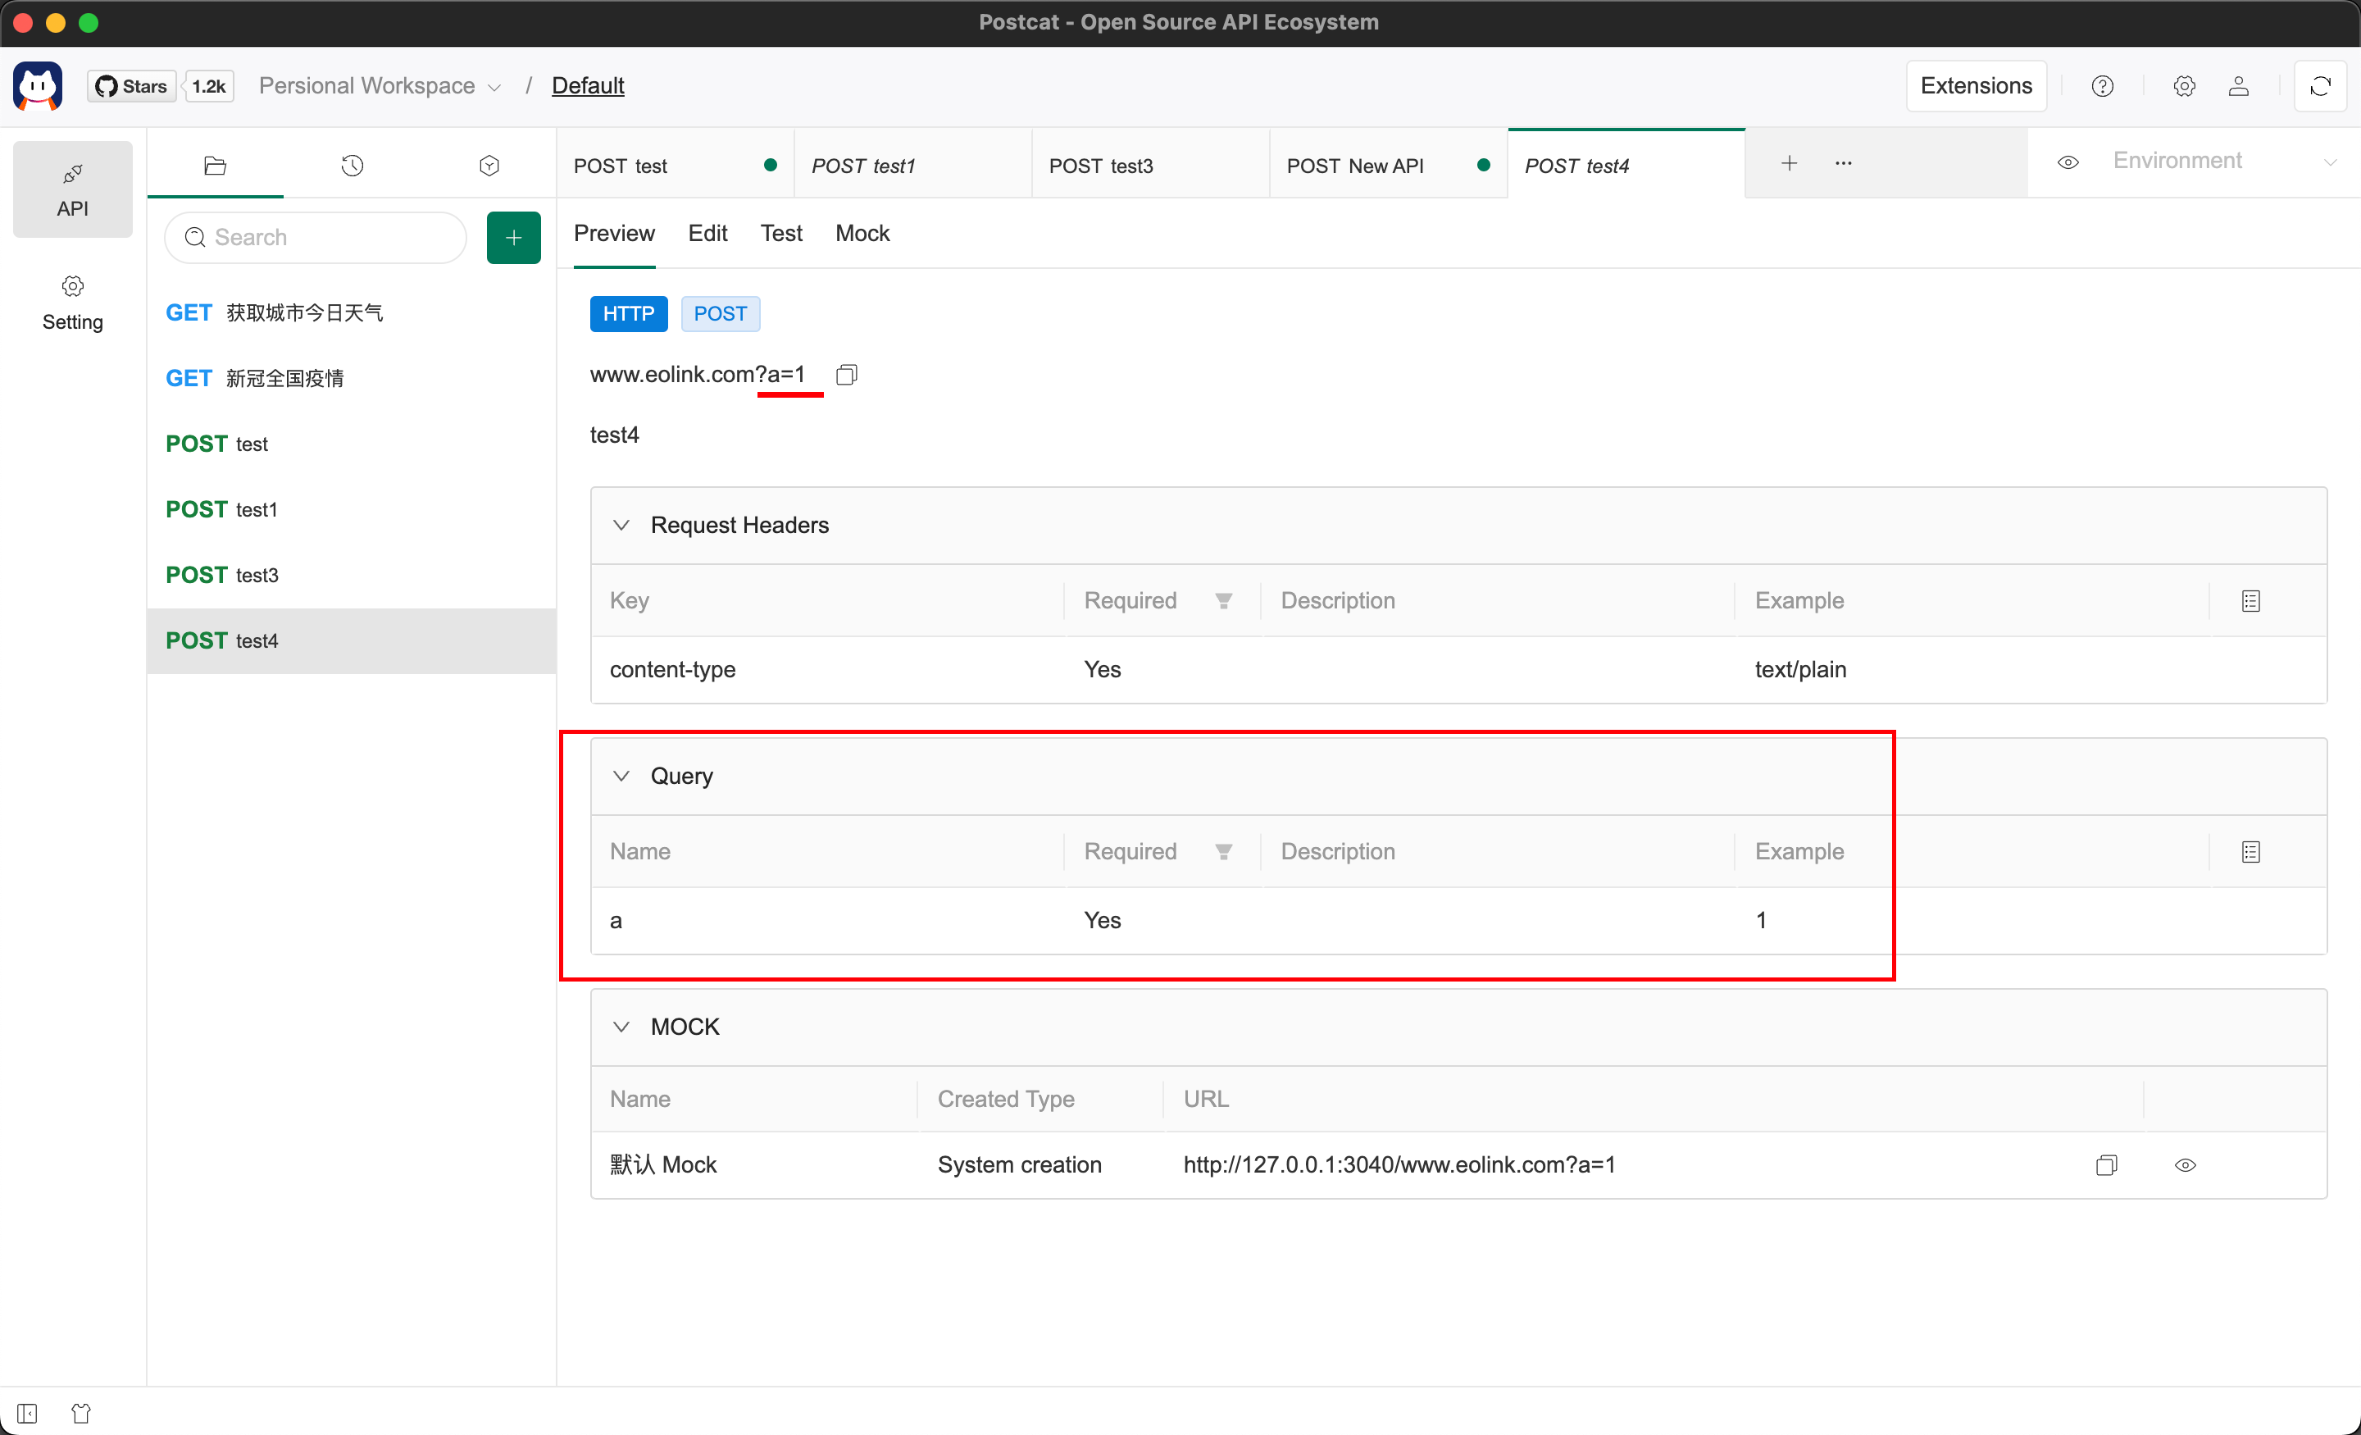Open the Setting sidebar section

[x=73, y=303]
